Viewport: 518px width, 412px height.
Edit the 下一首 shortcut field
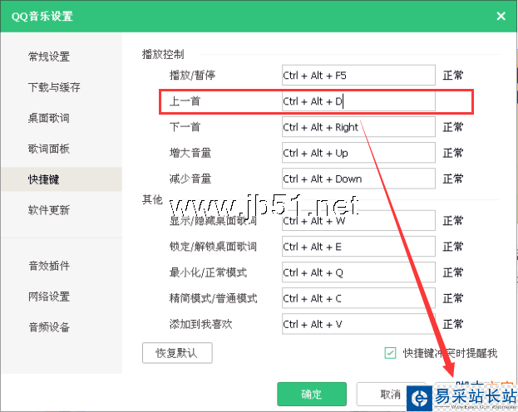click(358, 127)
